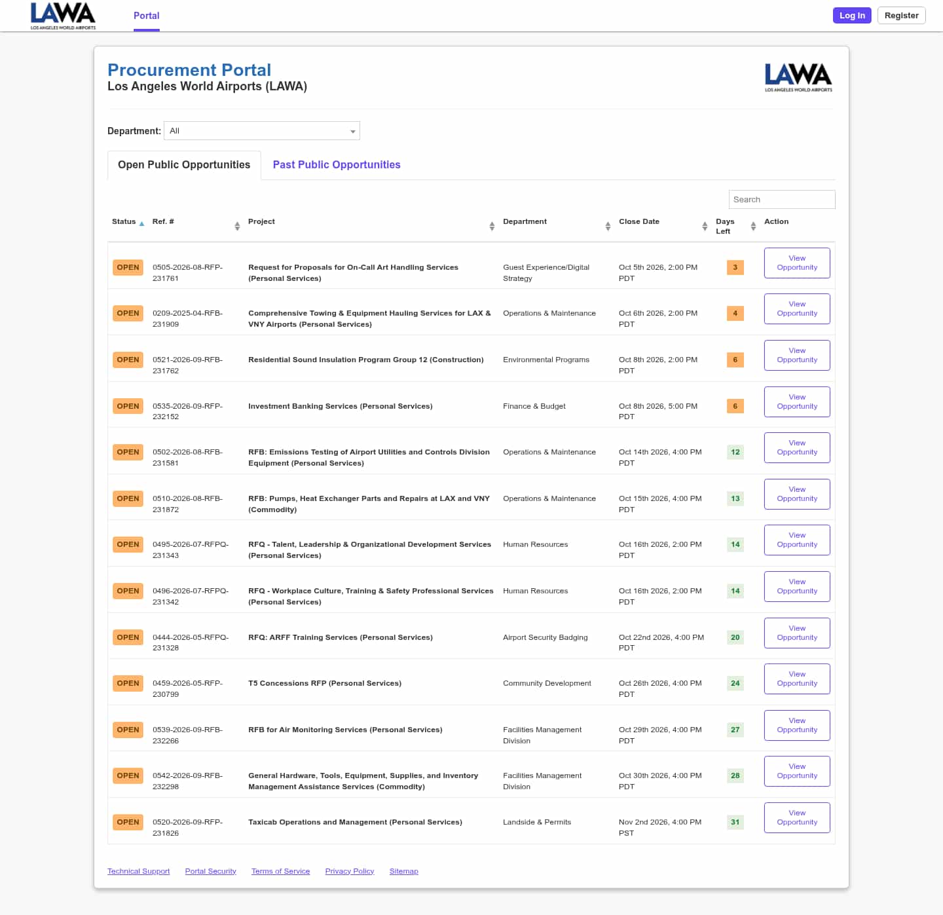Switch to Open Public Opportunities tab
The height and width of the screenshot is (915, 943).
[x=184, y=165]
